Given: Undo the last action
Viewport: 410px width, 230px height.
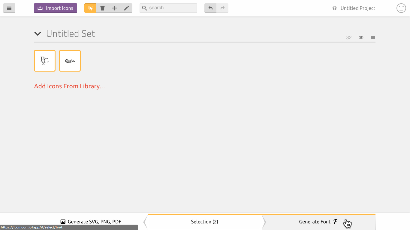Looking at the screenshot, I should 210,8.
